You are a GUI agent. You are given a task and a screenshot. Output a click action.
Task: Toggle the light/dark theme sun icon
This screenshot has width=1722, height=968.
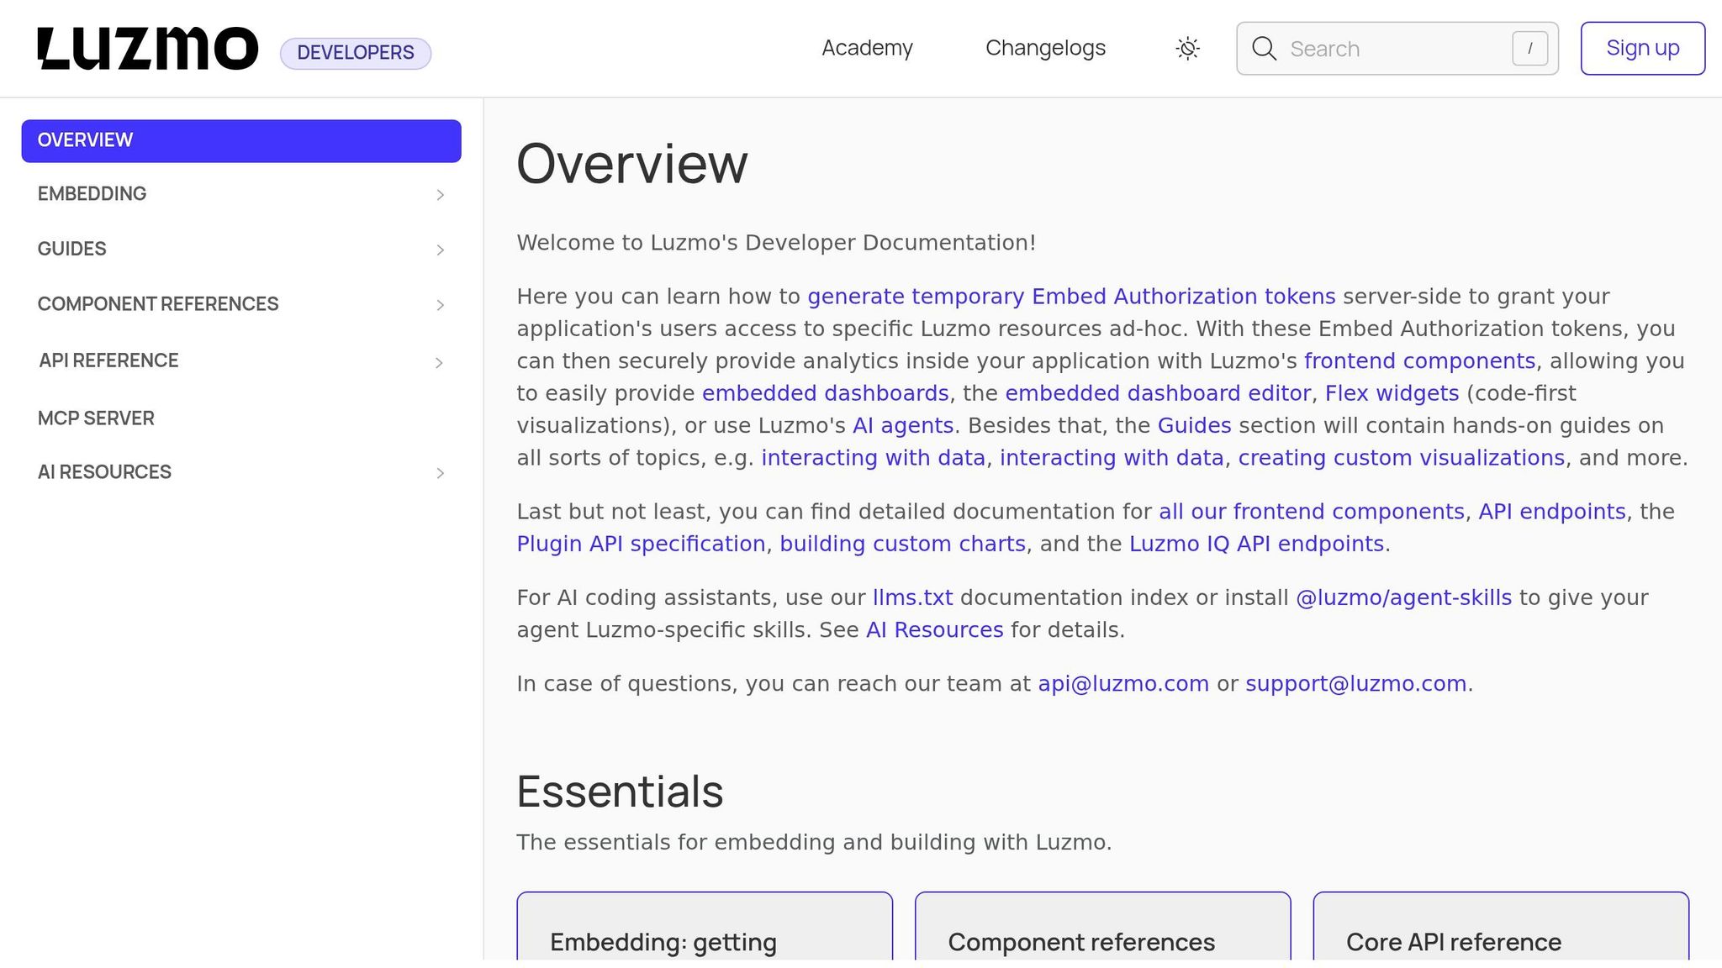(1187, 49)
